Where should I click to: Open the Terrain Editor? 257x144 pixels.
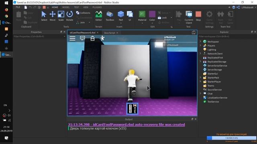click(99, 16)
